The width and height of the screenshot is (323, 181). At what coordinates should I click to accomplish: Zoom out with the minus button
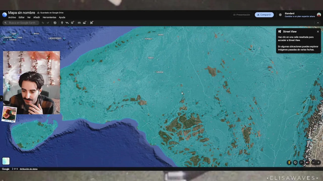[x=313, y=162]
